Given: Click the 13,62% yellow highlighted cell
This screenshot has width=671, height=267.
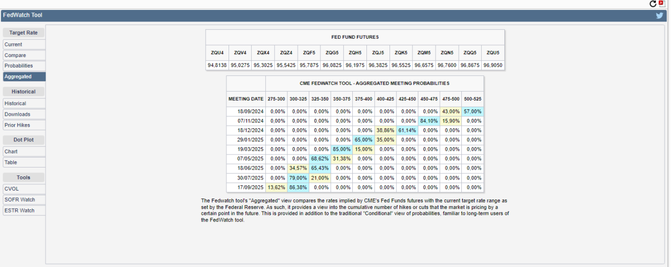Looking at the screenshot, I should (276, 187).
